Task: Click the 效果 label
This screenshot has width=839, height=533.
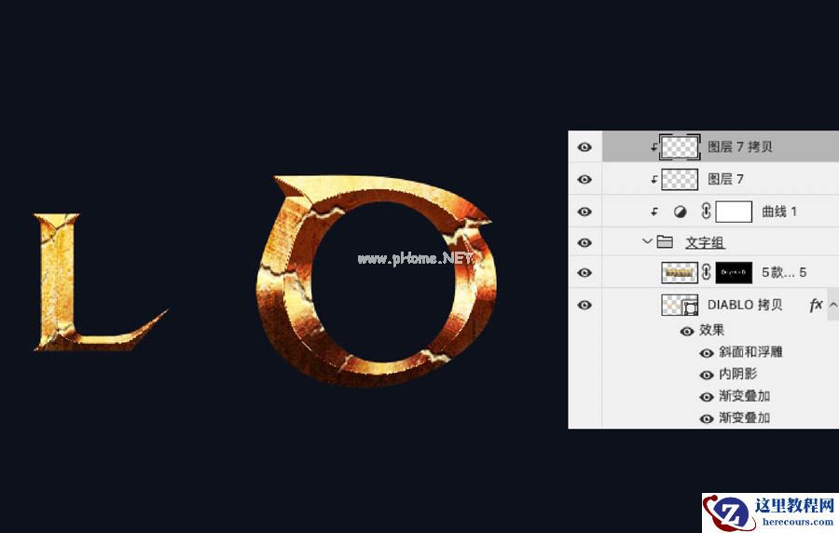Action: [x=711, y=331]
